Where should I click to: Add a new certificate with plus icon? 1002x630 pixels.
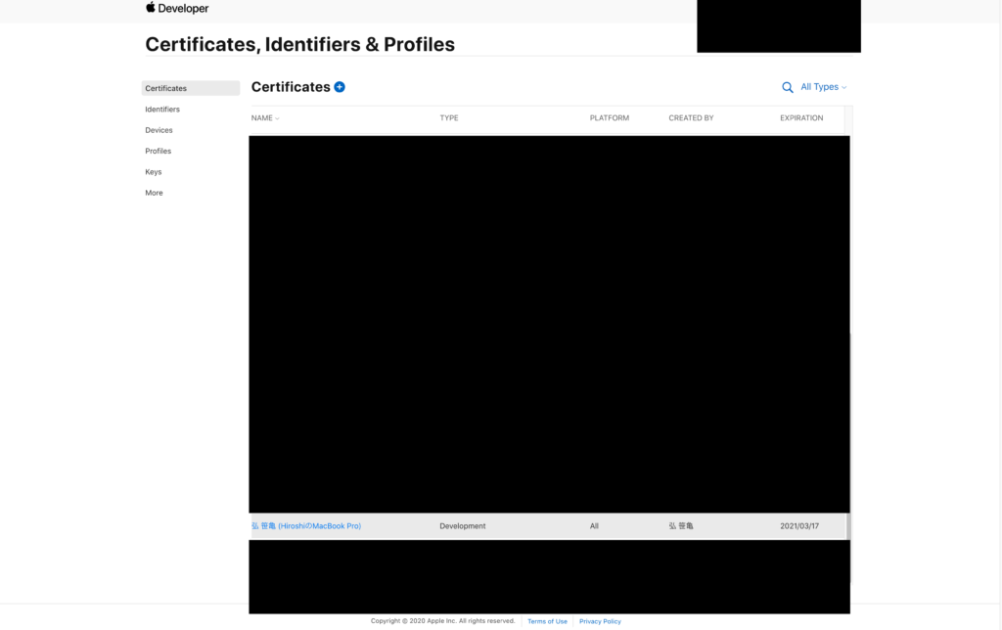pyautogui.click(x=340, y=87)
